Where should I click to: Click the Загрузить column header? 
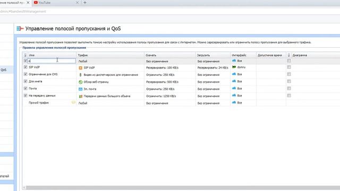pos(212,55)
